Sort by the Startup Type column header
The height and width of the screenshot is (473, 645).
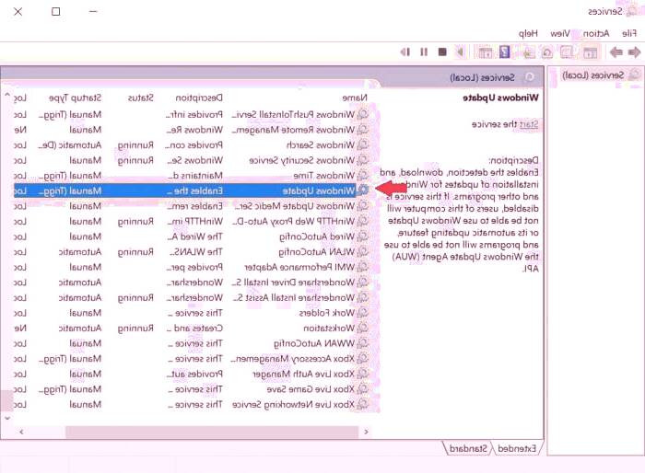(75, 98)
